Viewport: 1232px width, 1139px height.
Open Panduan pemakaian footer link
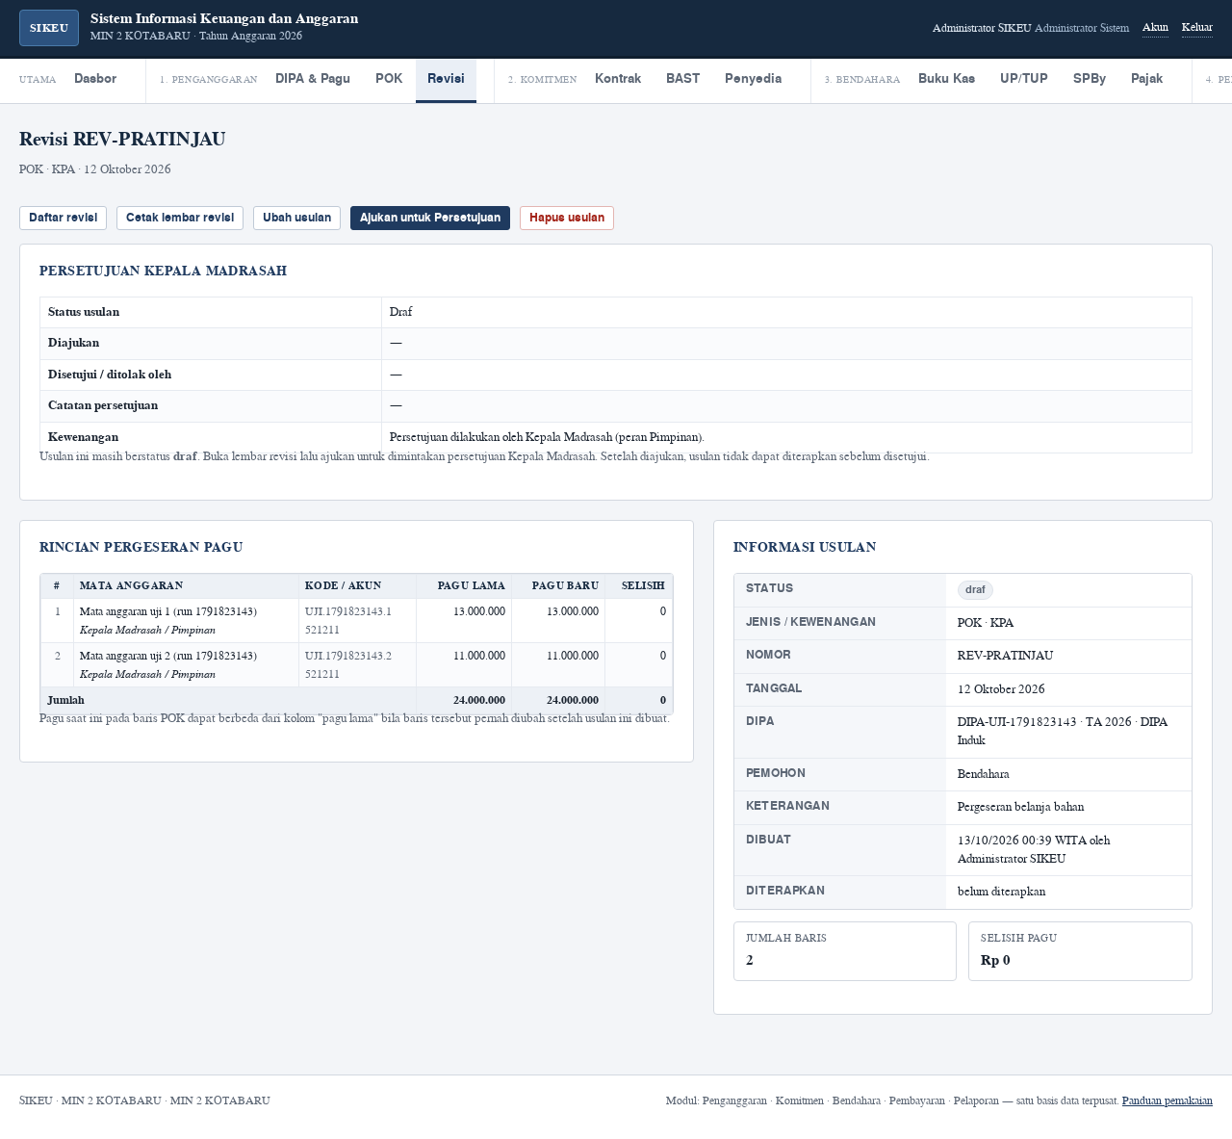(x=1168, y=1100)
